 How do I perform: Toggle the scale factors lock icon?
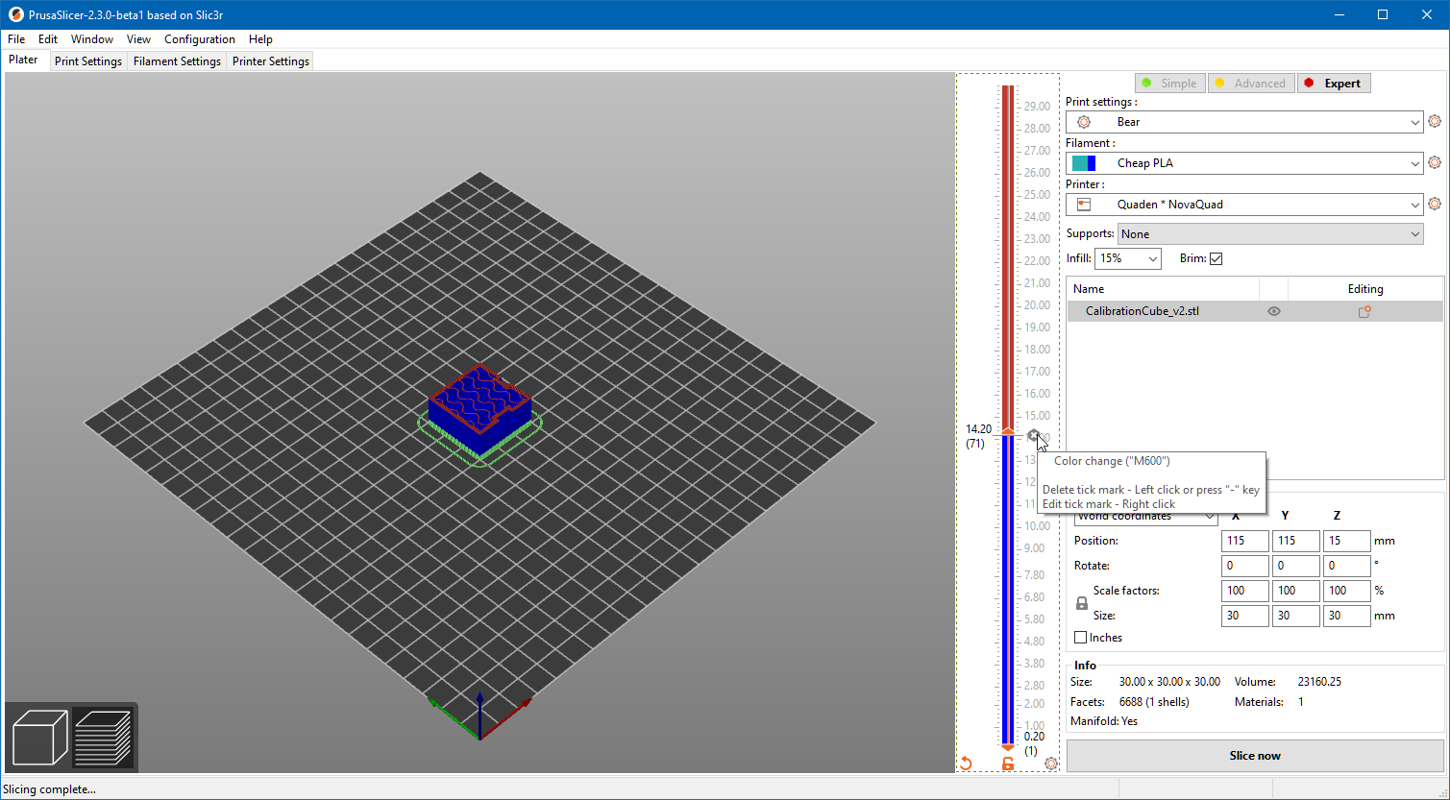(x=1082, y=603)
